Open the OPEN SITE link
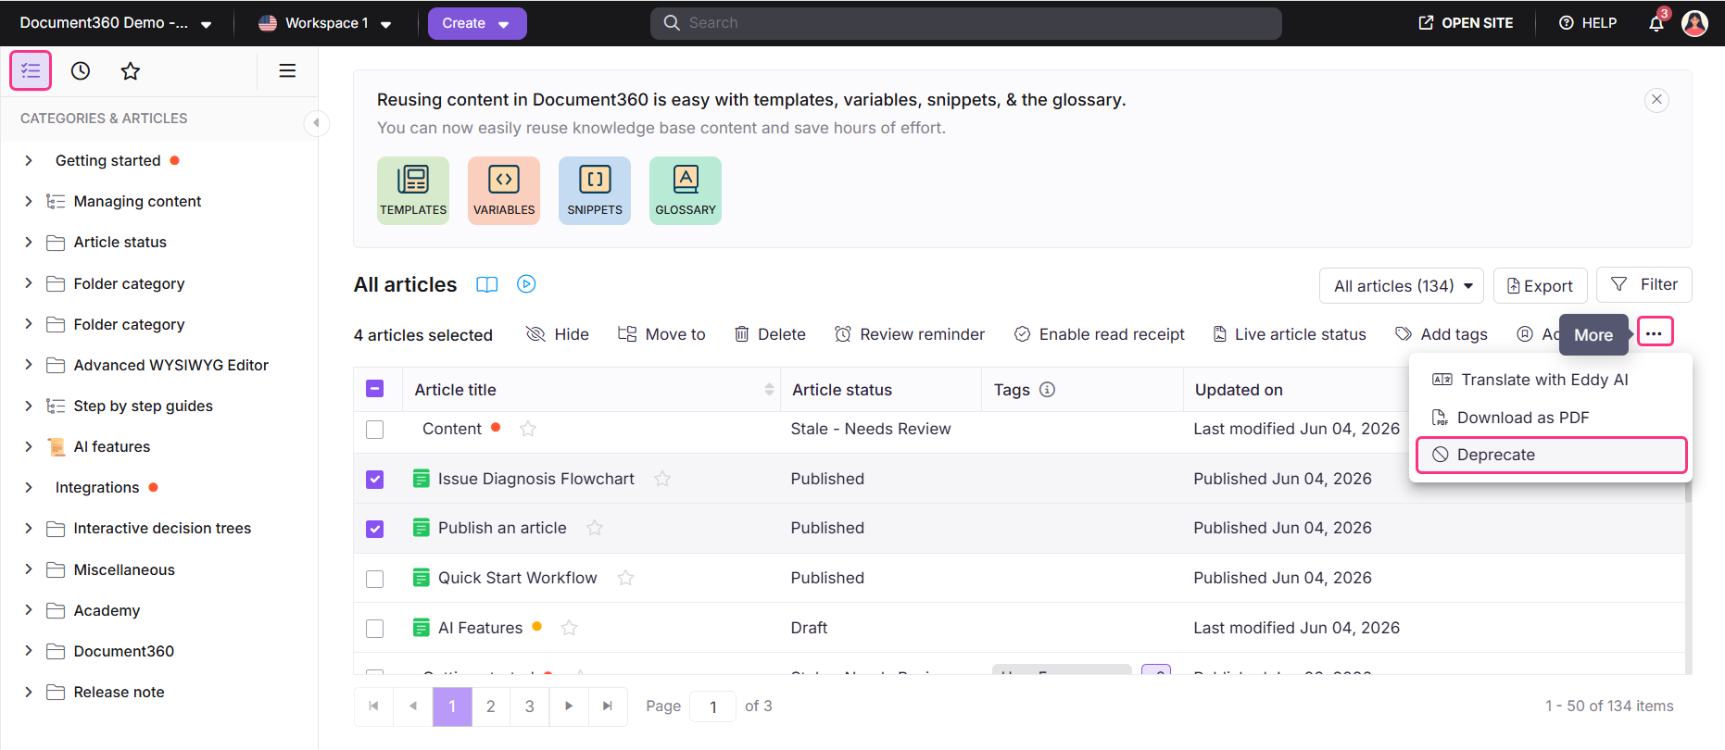The width and height of the screenshot is (1725, 750). coord(1466,23)
